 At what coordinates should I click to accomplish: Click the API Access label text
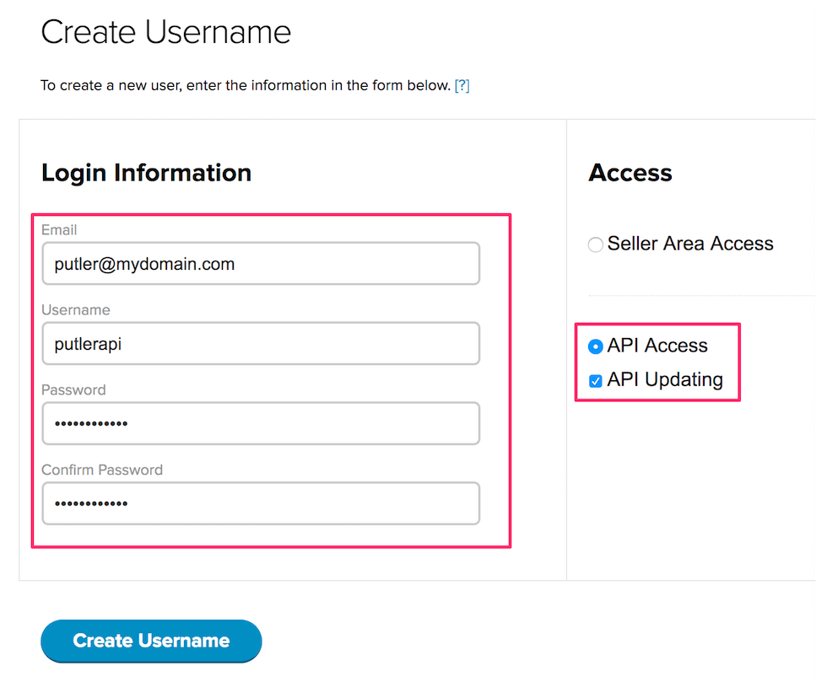[657, 346]
